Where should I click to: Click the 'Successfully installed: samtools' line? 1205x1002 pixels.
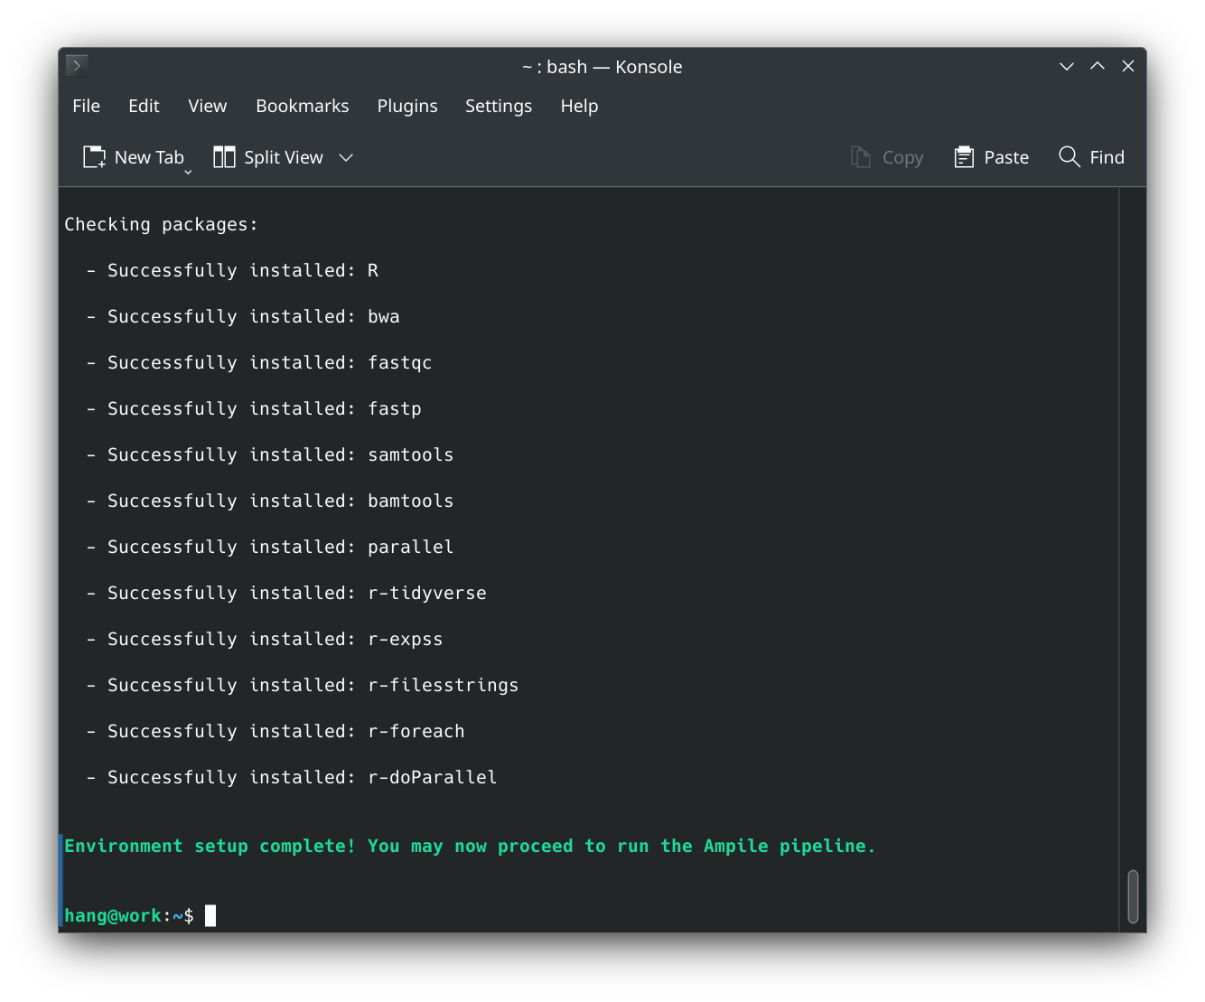click(x=270, y=454)
